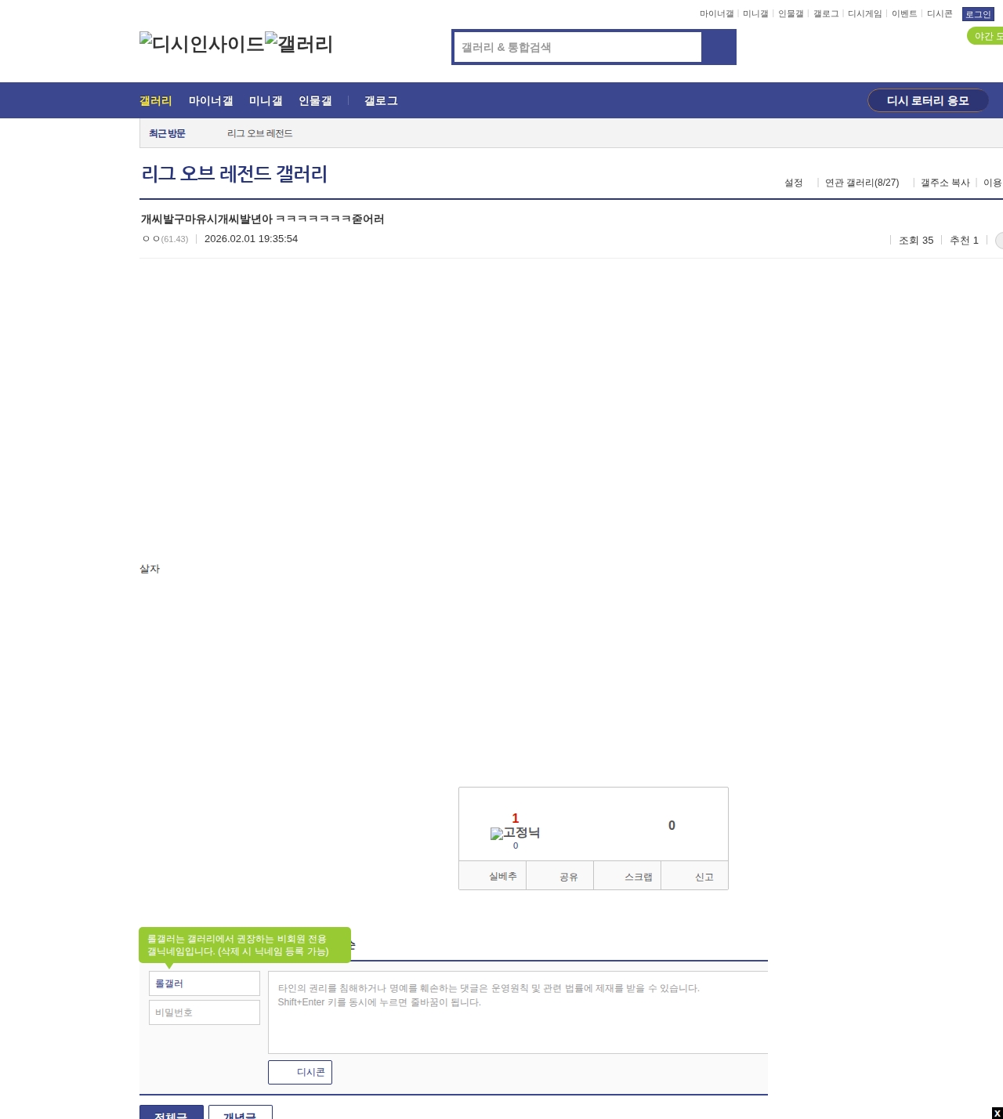Click the post date 2026.02.01 19:35:54

(x=251, y=239)
